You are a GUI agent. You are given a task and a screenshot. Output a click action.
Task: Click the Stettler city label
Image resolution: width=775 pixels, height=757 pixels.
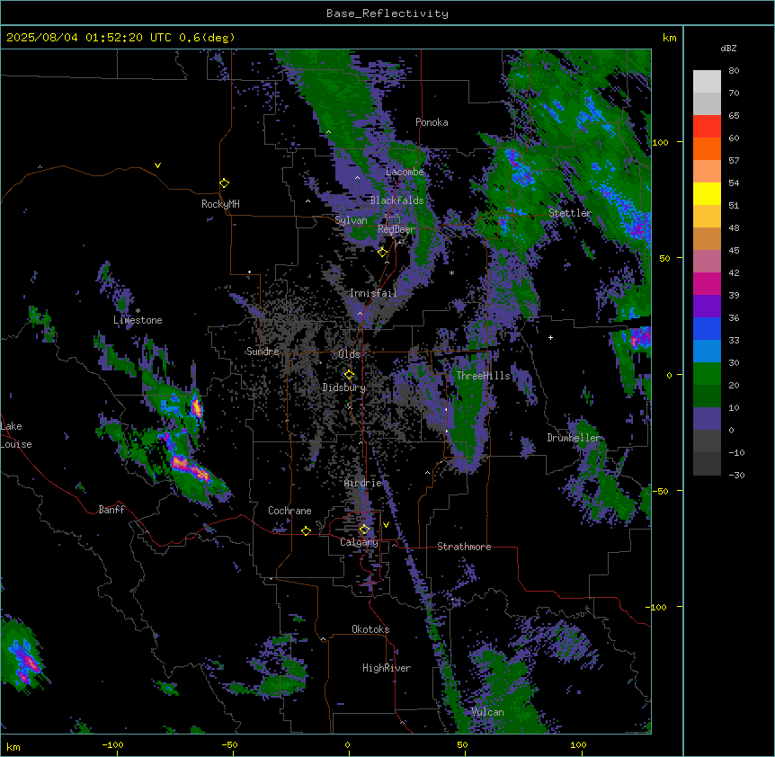pos(570,213)
